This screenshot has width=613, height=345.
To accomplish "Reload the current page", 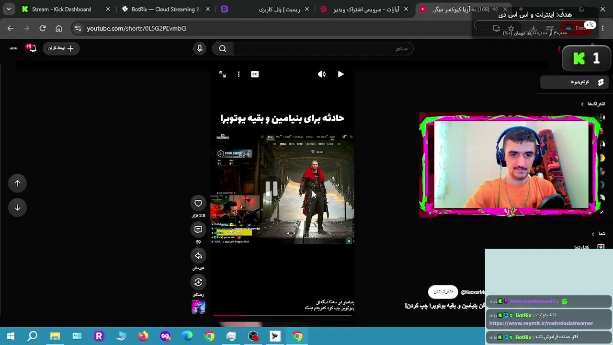I will click(x=43, y=28).
